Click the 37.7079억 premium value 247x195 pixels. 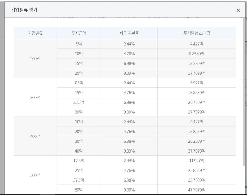[x=197, y=151]
